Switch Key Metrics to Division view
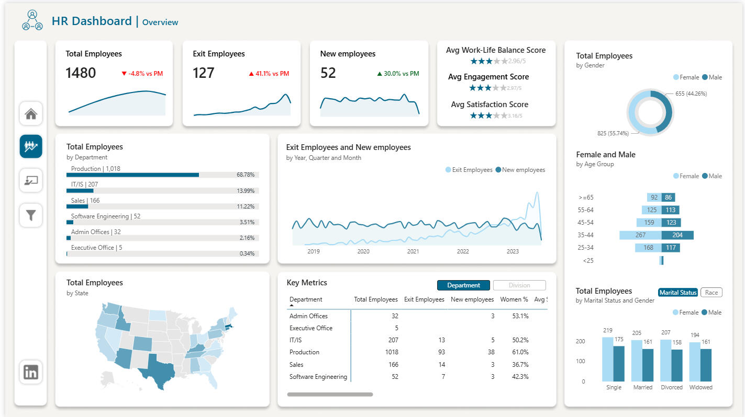This screenshot has width=745, height=417. tap(519, 285)
